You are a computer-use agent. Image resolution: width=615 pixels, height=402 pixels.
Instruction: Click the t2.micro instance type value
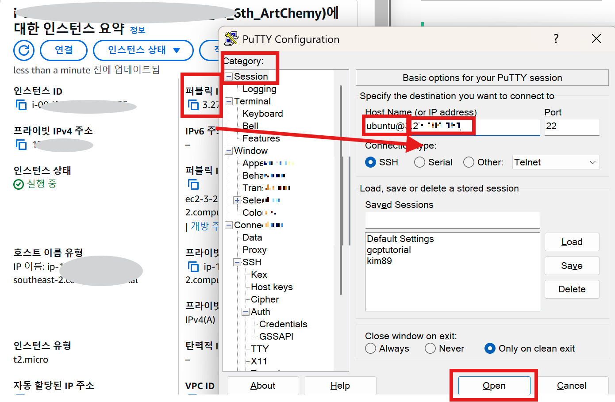(31, 360)
